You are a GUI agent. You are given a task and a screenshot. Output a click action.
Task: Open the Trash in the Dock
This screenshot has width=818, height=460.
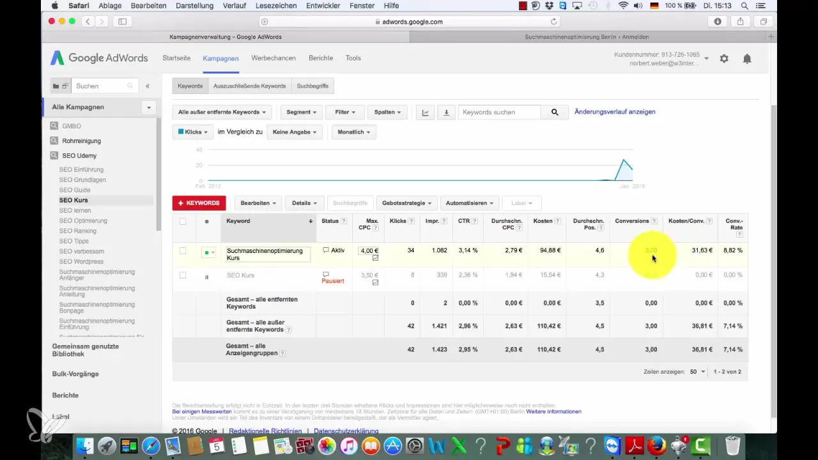point(732,445)
